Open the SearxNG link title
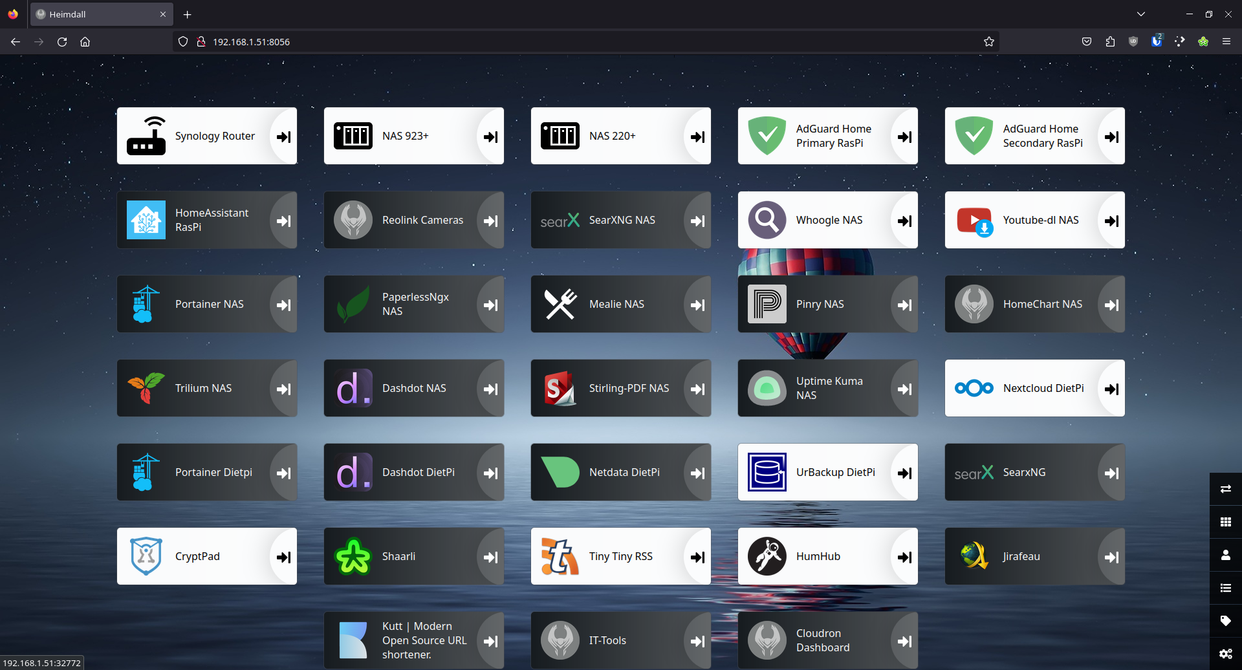Image resolution: width=1242 pixels, height=670 pixels. 1024,472
